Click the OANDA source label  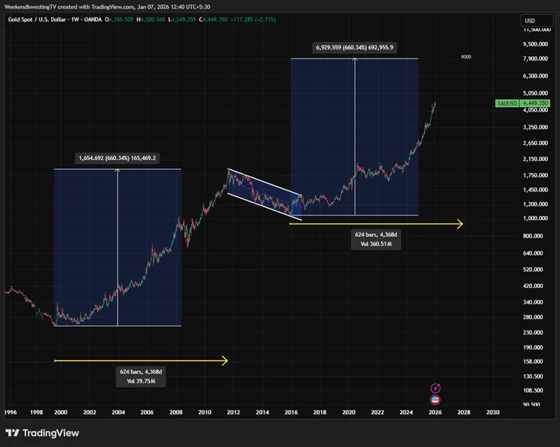point(93,20)
